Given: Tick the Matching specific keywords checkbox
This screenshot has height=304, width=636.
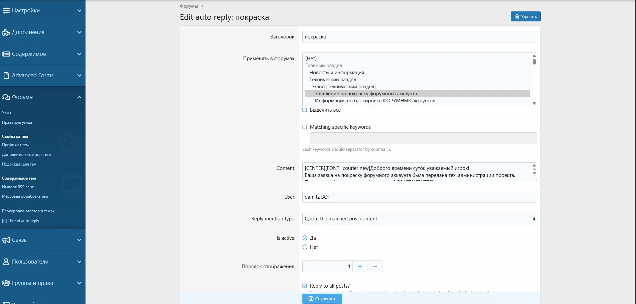Looking at the screenshot, I should (305, 127).
